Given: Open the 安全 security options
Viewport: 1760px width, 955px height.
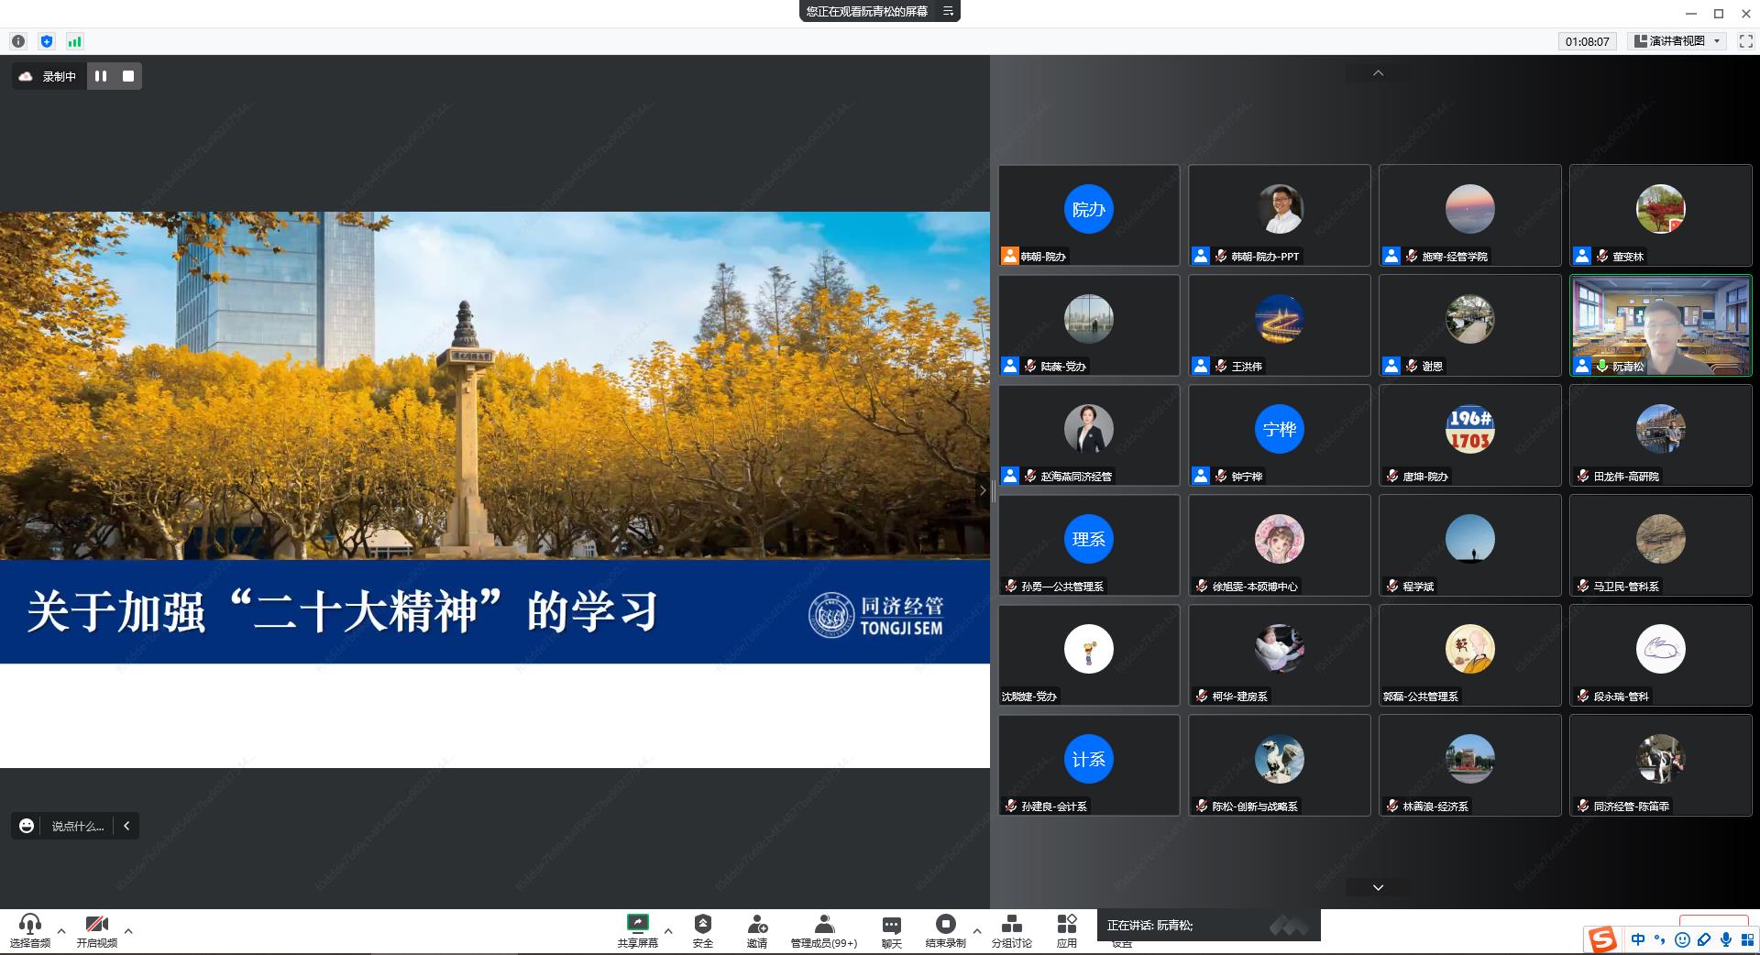Looking at the screenshot, I should (702, 930).
